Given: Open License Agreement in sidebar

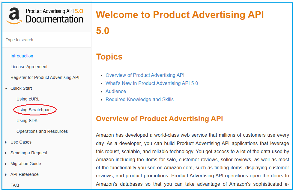Looking at the screenshot, I should pos(29,67).
